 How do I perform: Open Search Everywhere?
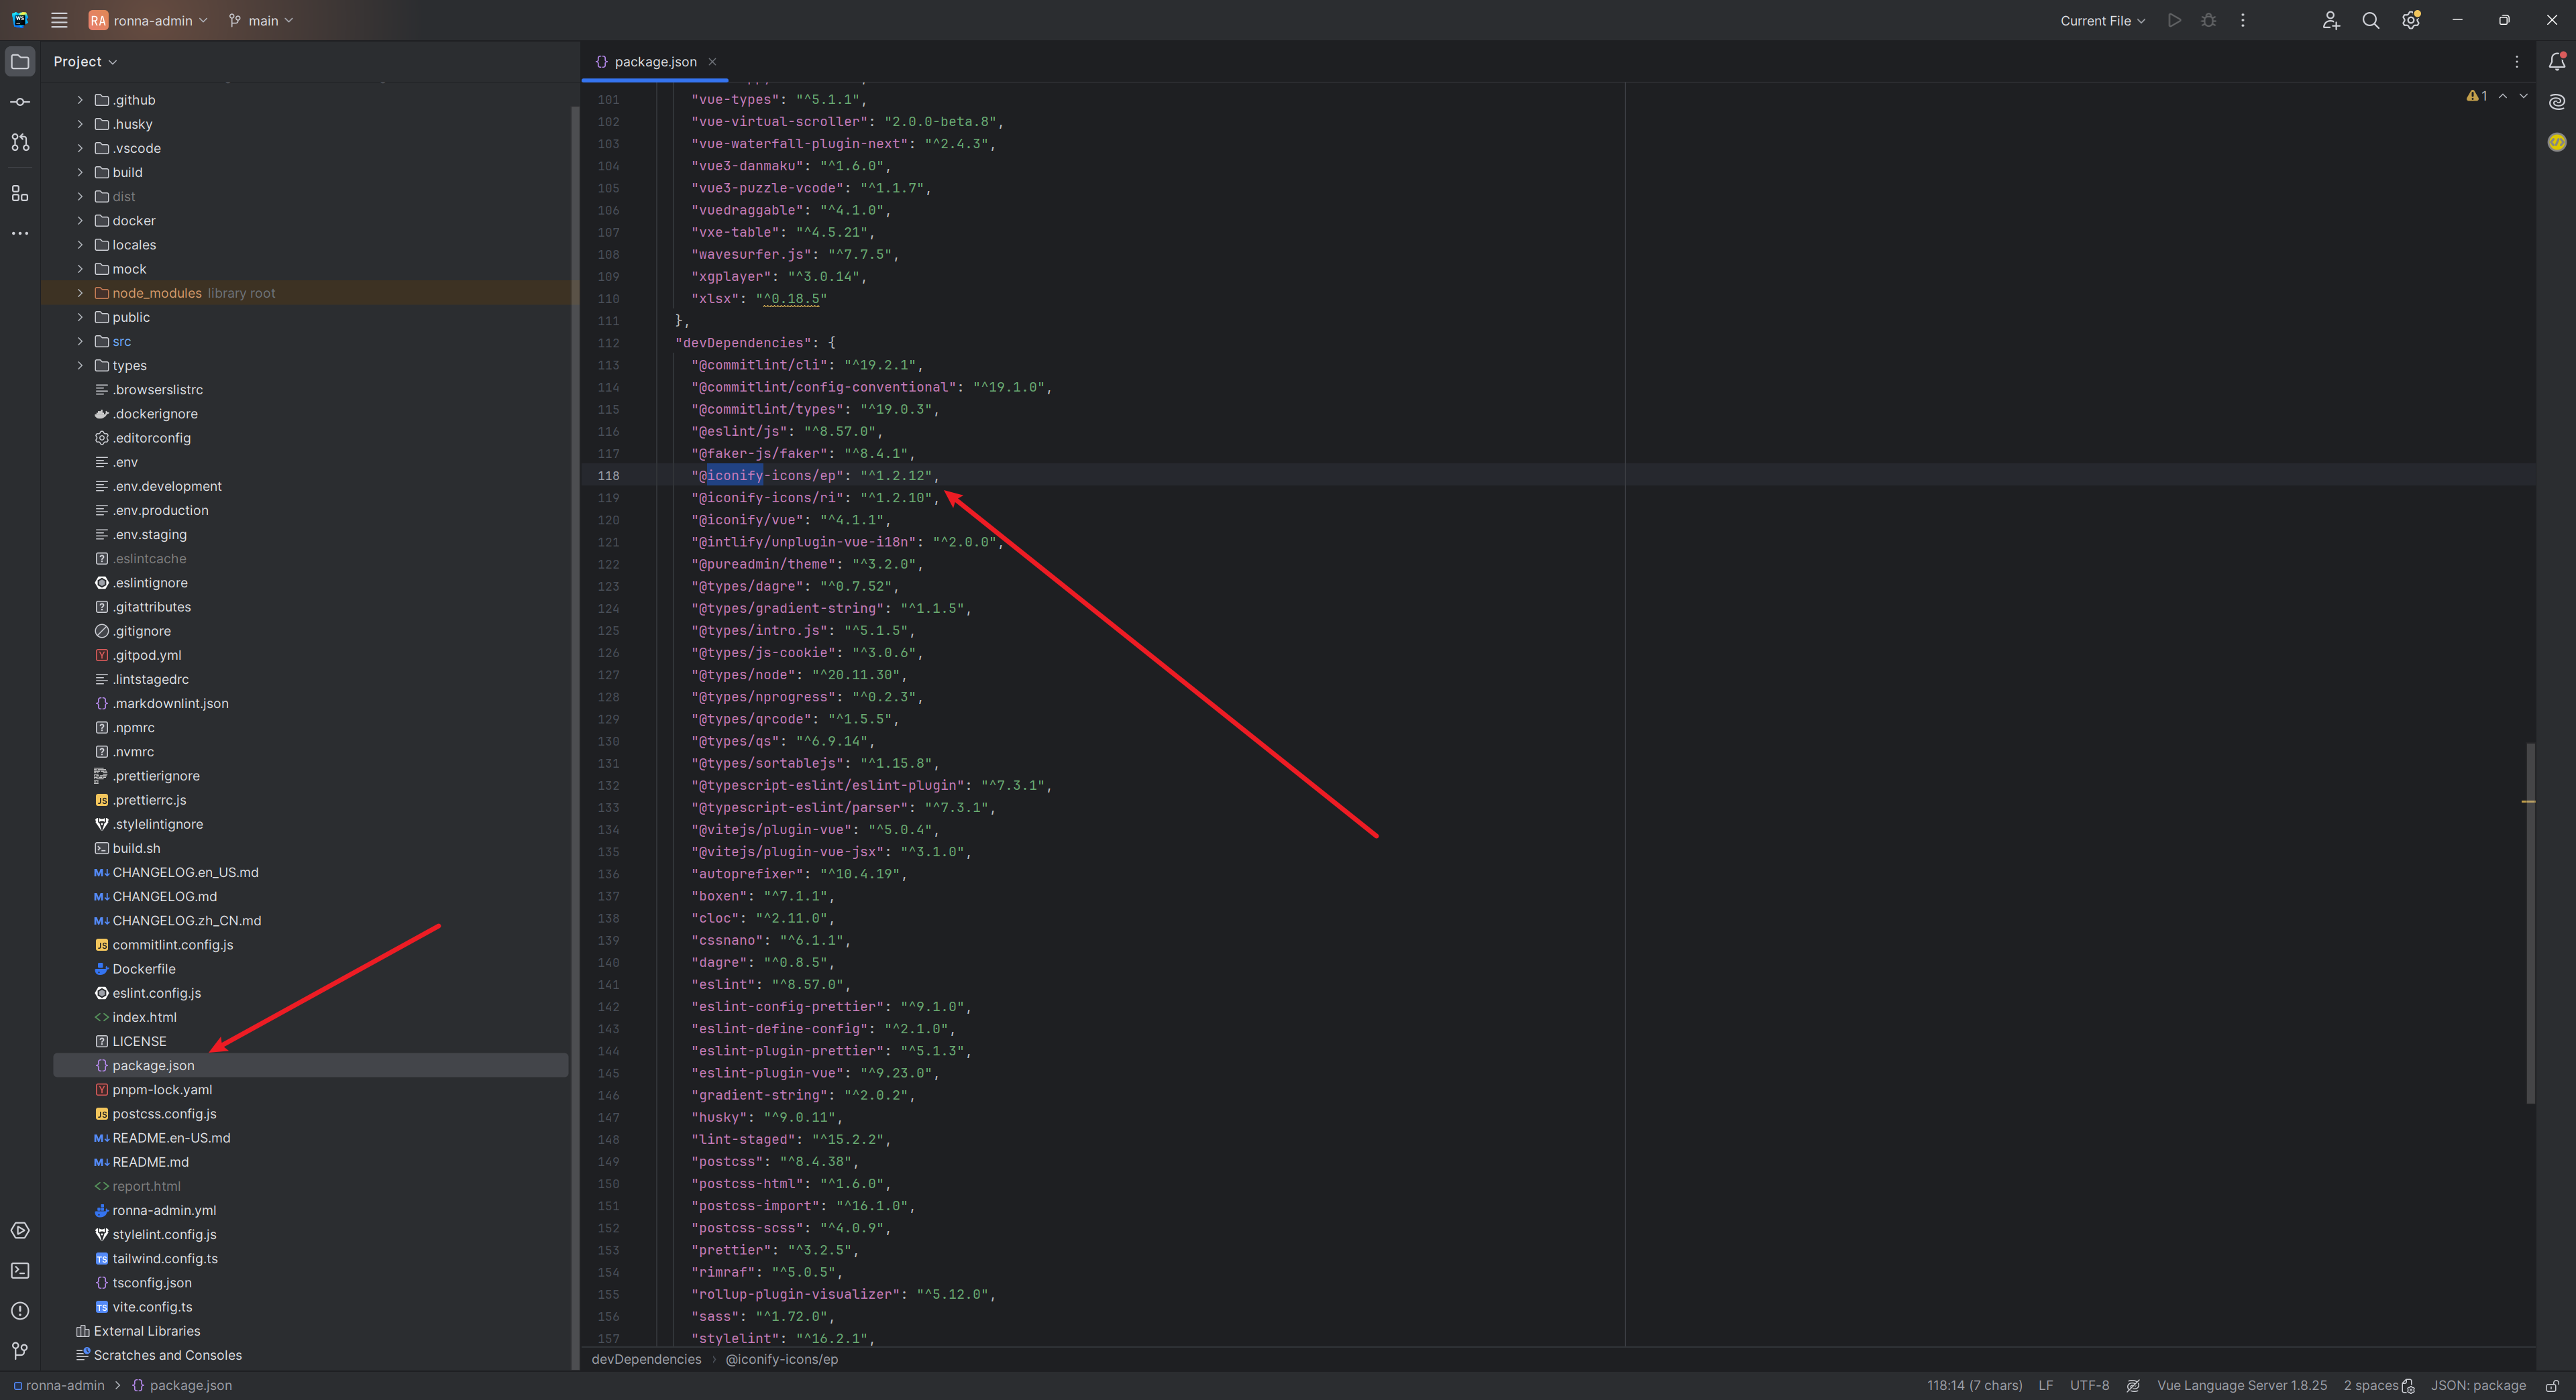tap(2370, 20)
